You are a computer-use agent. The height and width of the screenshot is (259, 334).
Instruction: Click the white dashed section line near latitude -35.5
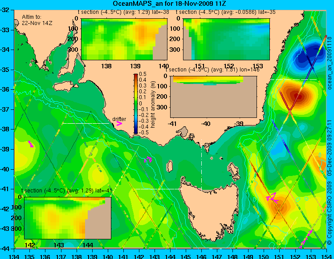point(294,79)
